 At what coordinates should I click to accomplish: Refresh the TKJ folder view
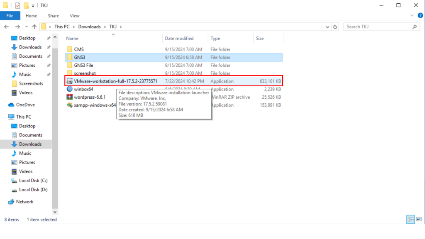click(335, 27)
